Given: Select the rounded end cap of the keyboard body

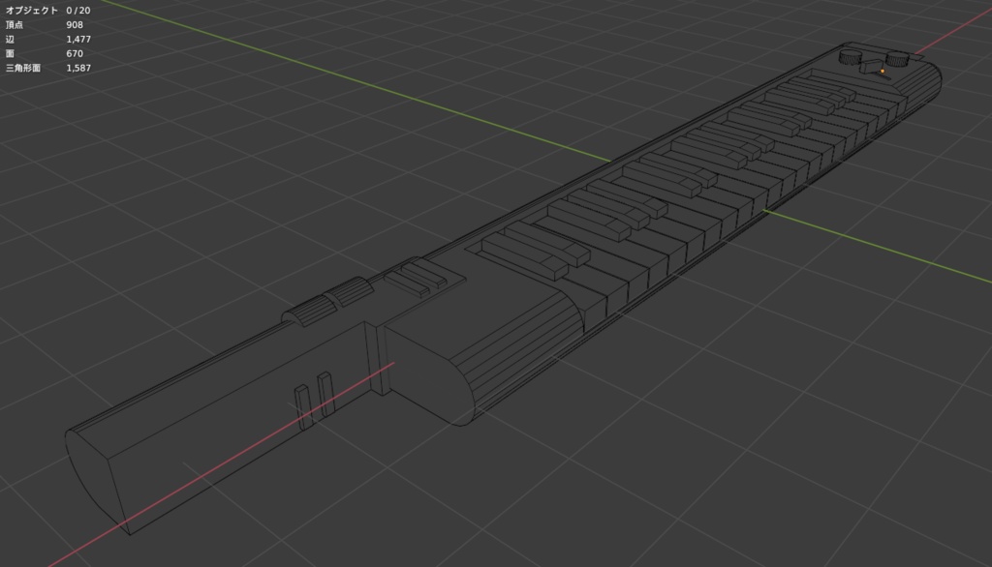Looking at the screenshot, I should 430,377.
